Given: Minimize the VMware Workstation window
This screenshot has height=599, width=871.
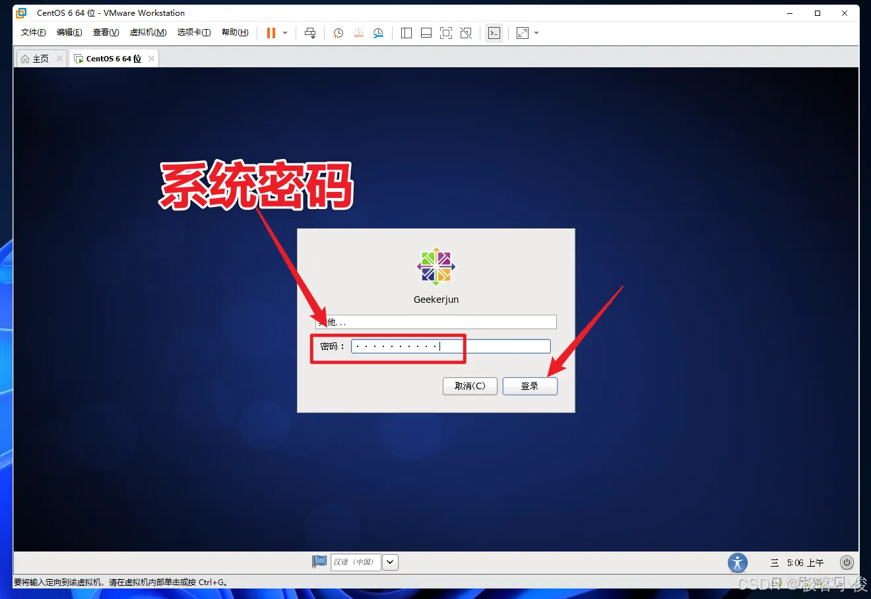Looking at the screenshot, I should pyautogui.click(x=790, y=13).
